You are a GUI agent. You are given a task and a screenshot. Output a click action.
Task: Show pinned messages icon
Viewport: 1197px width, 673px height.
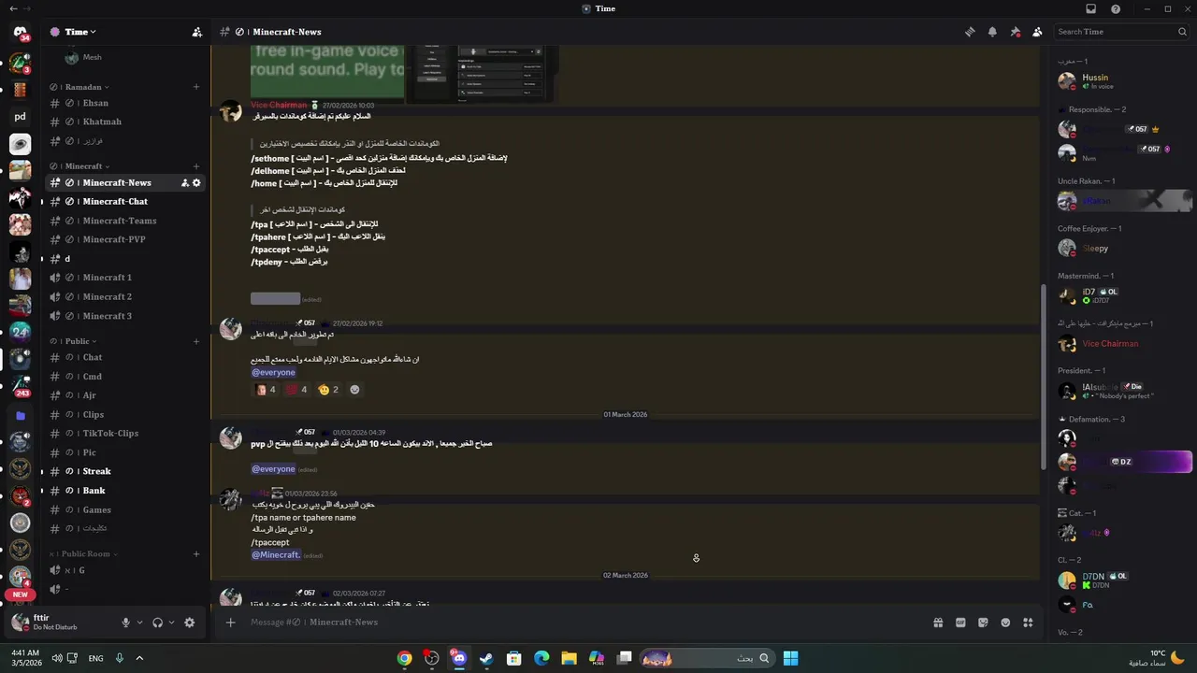point(1016,32)
